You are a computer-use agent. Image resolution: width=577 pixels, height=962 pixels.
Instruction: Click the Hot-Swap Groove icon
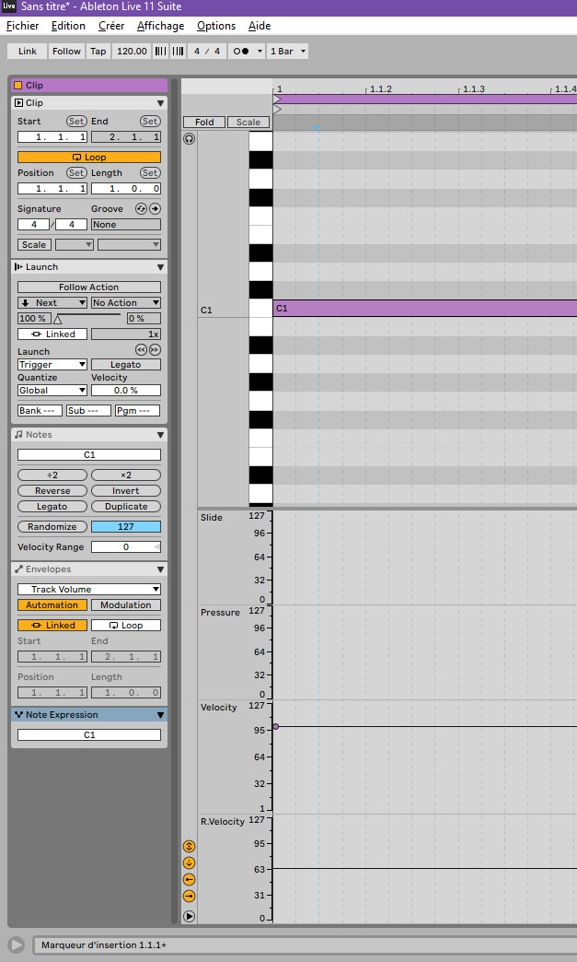click(x=141, y=208)
